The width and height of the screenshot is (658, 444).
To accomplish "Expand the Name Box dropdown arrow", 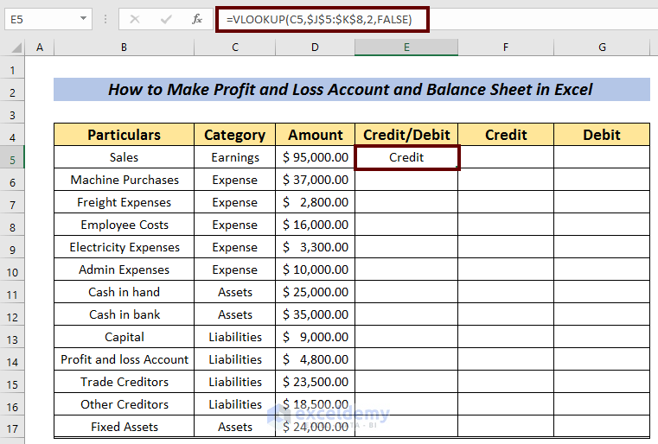I will [x=83, y=18].
